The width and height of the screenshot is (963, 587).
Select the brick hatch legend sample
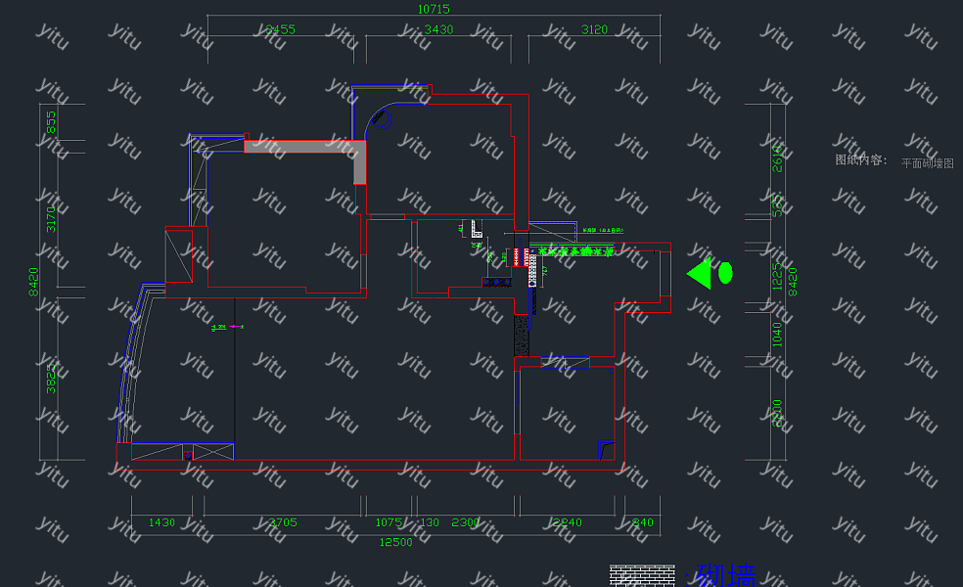coord(642,576)
